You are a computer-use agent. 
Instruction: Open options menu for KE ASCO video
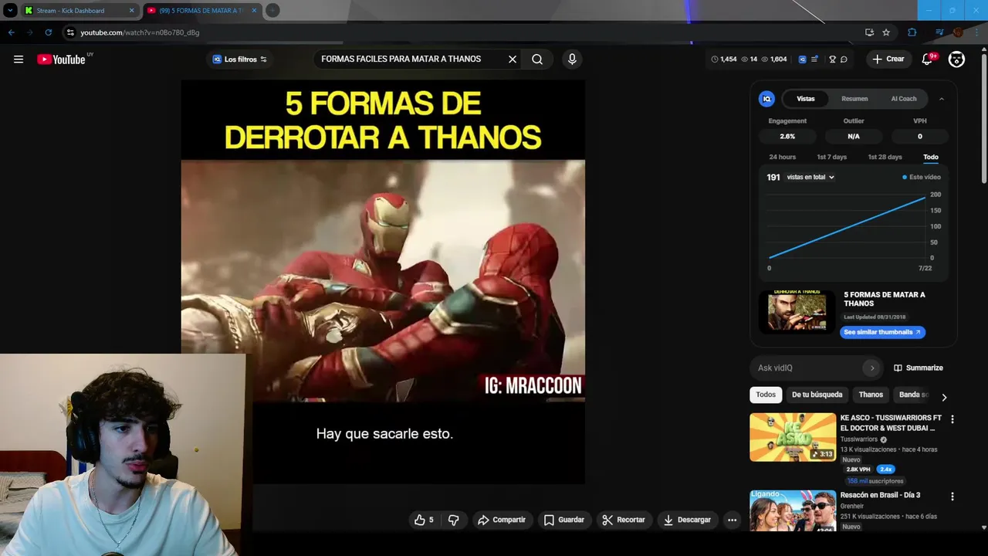point(952,419)
